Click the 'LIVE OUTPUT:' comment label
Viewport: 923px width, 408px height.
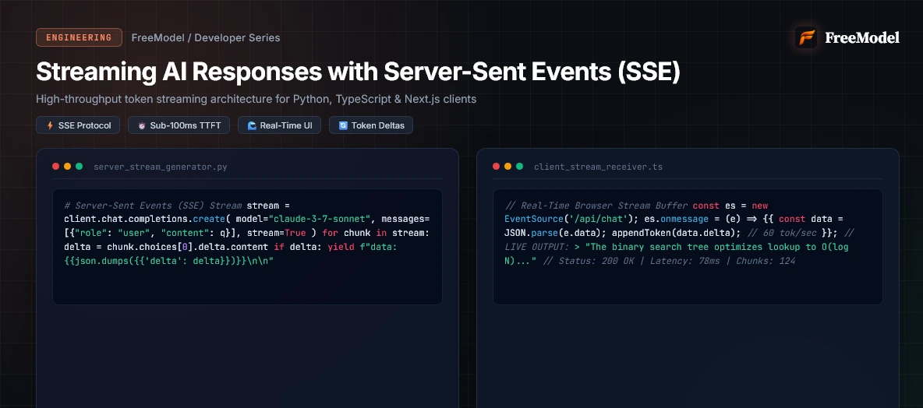pos(536,246)
